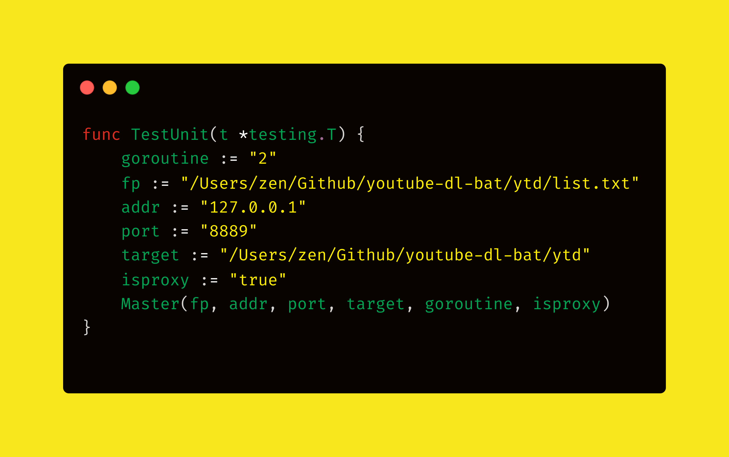The height and width of the screenshot is (457, 729).
Task: Place cursor on goroutine variable declaration
Action: (x=165, y=159)
